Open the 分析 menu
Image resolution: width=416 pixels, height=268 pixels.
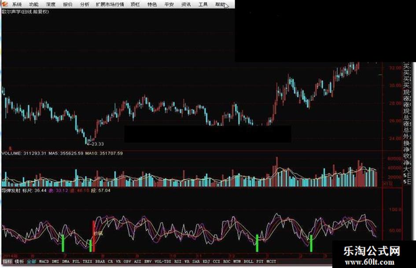(85, 4)
